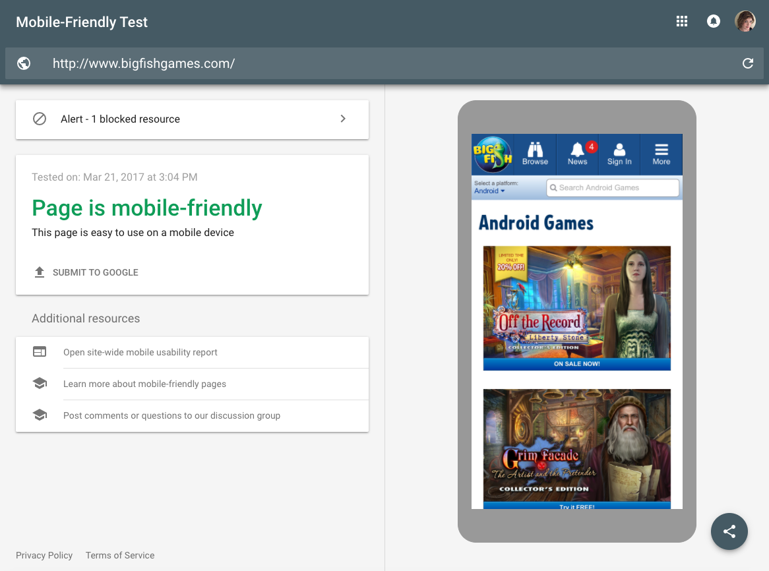Click Search Android Games field
This screenshot has width=769, height=571.
[613, 188]
